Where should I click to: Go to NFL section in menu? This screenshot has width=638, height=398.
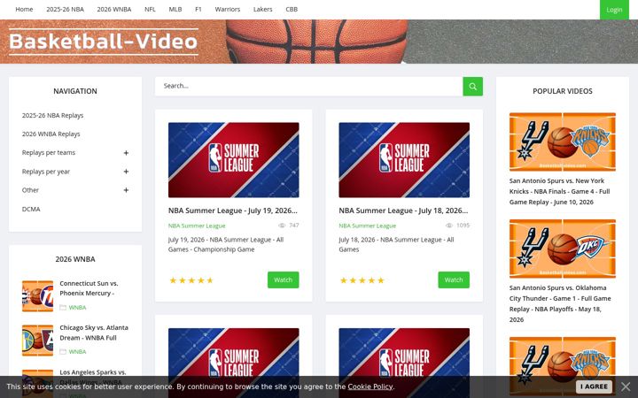pyautogui.click(x=150, y=10)
